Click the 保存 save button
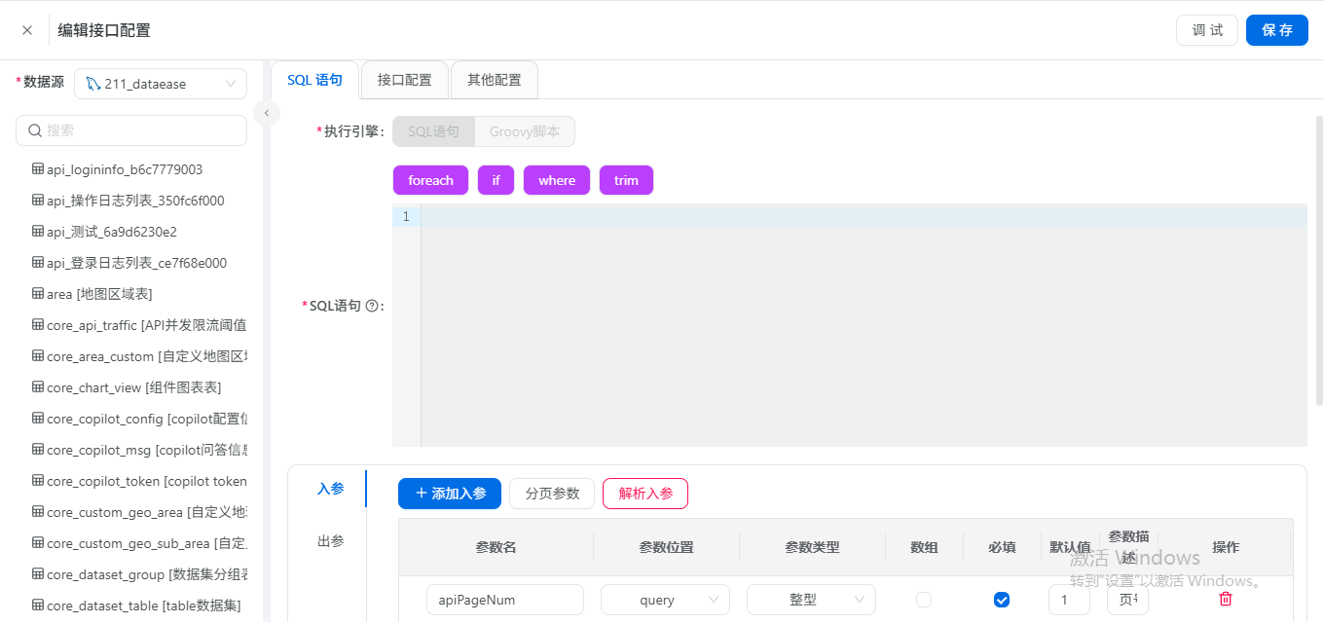1324x624 pixels. click(1277, 30)
